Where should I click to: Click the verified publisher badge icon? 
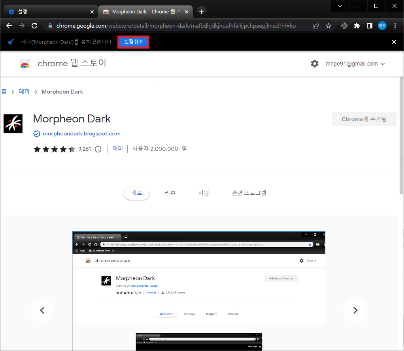[x=37, y=134]
